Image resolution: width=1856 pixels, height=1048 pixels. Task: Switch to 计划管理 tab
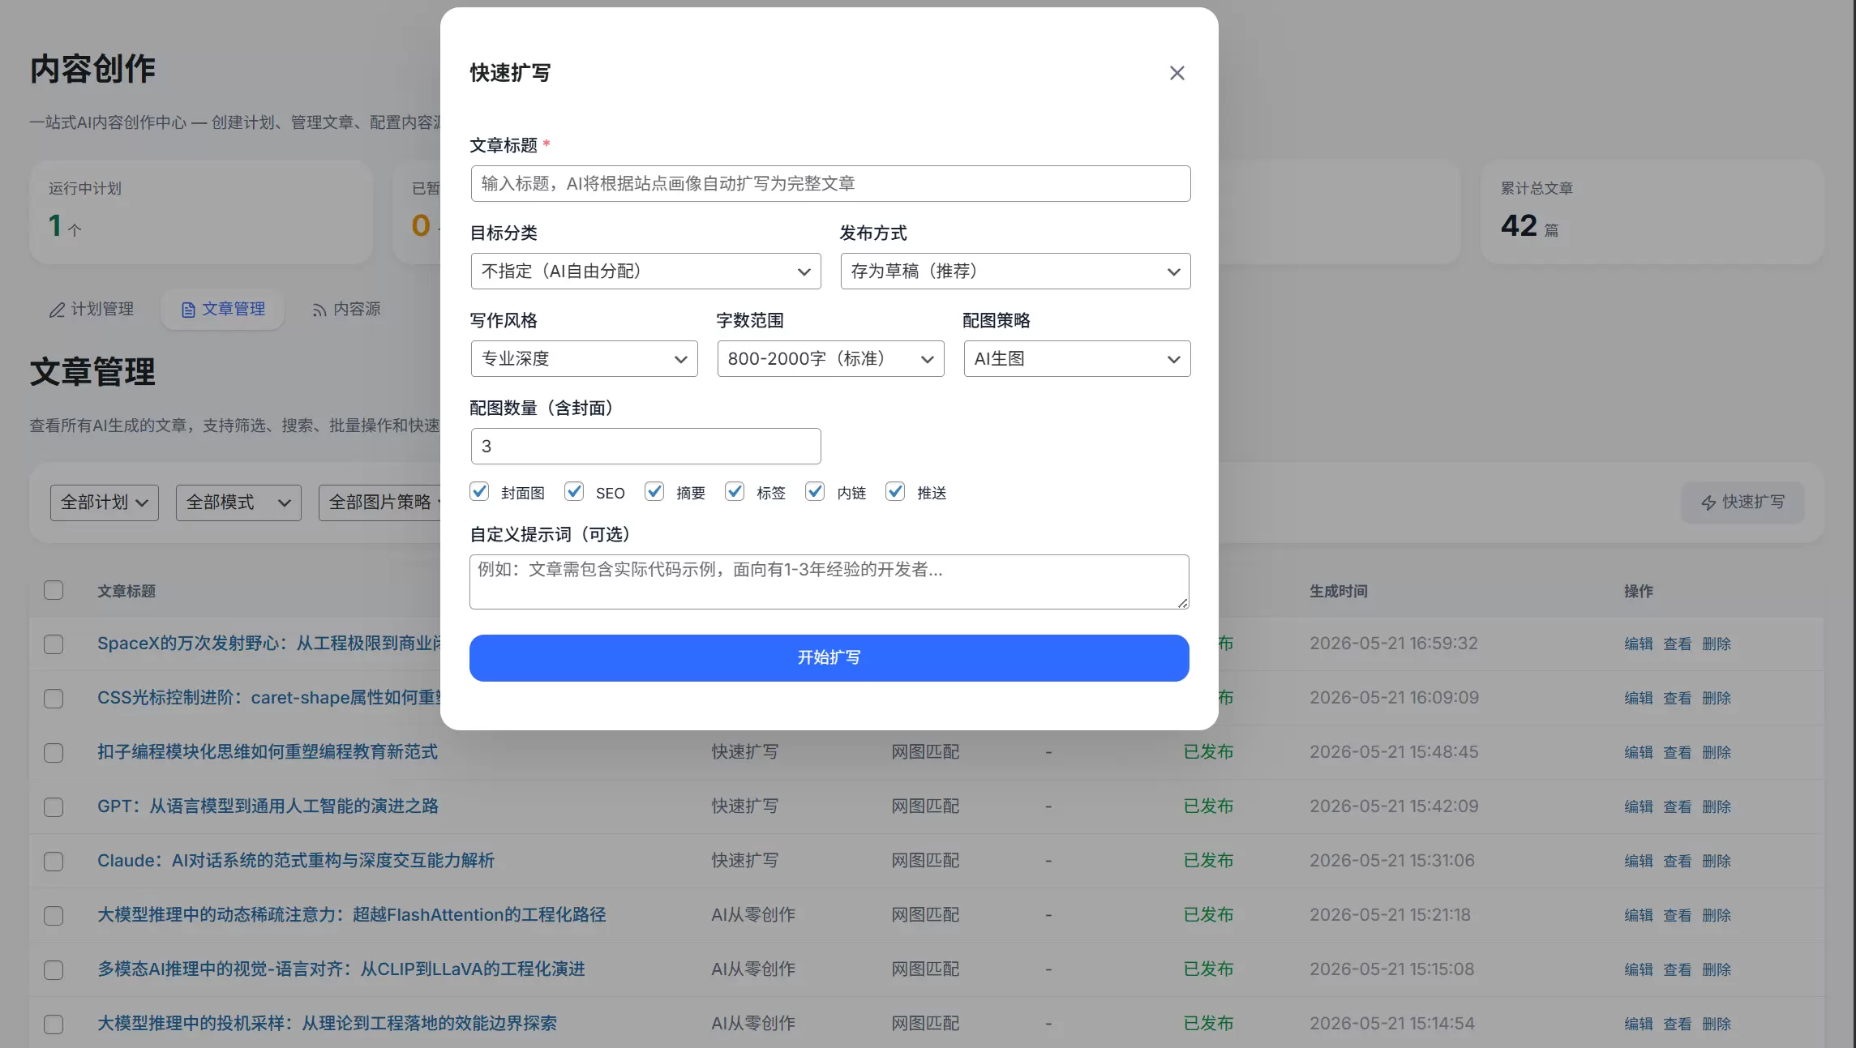[x=92, y=310]
